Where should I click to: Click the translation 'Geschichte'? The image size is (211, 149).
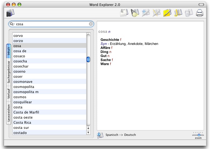[x=110, y=40]
